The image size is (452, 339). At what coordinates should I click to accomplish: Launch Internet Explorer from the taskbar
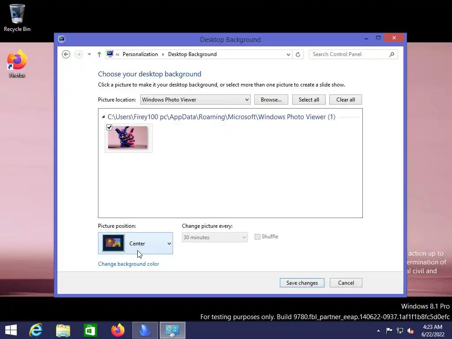tap(36, 330)
